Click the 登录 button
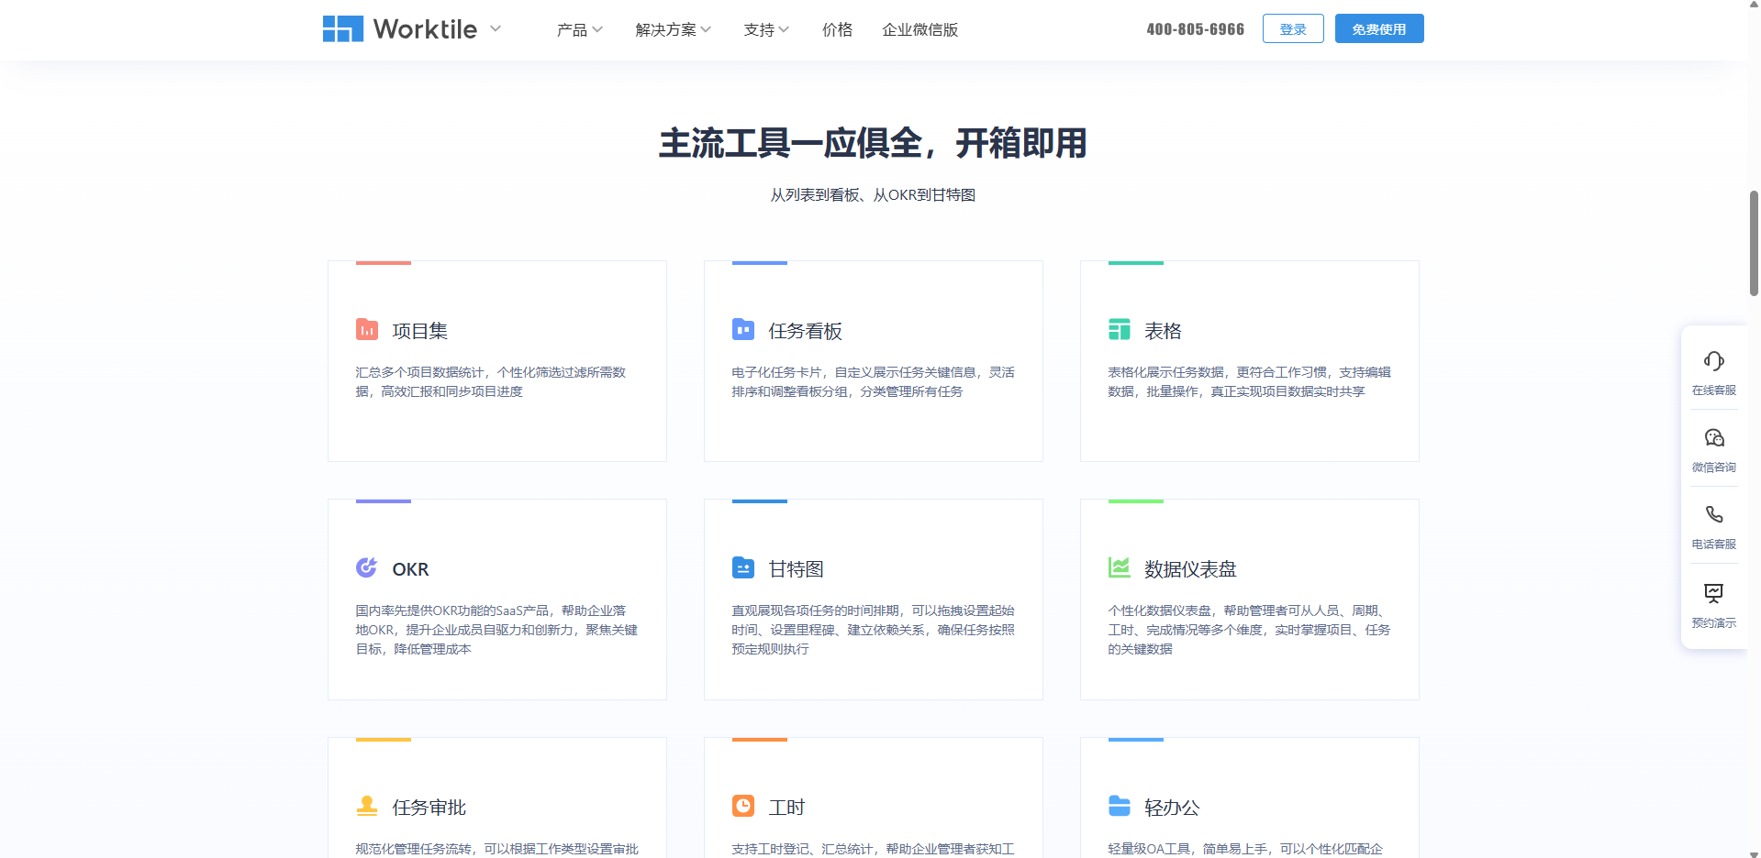Viewport: 1761px width, 858px height. coord(1293,28)
